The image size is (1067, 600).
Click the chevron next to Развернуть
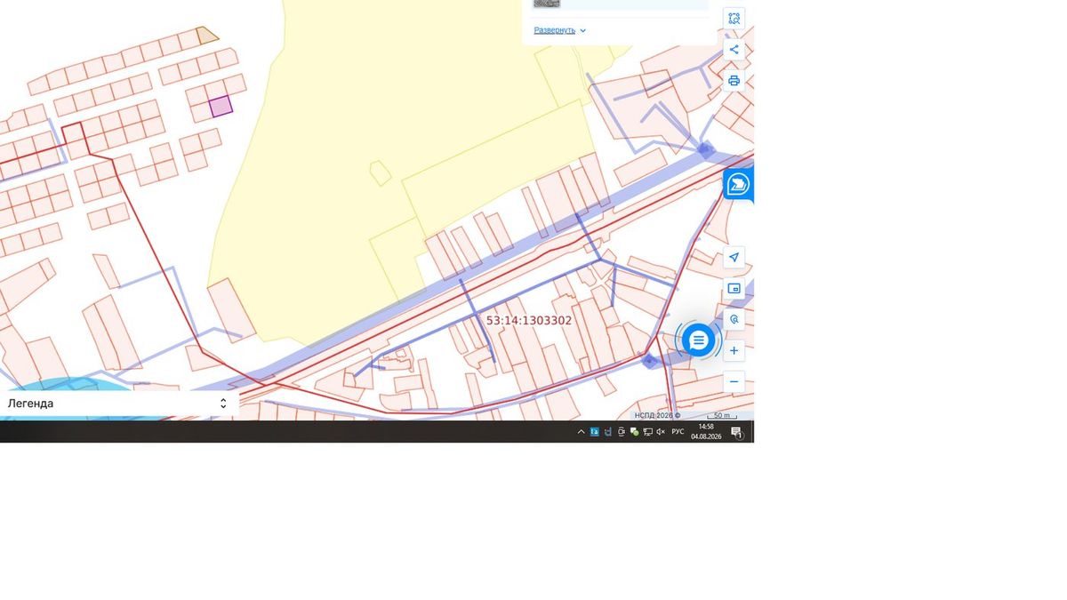583,31
